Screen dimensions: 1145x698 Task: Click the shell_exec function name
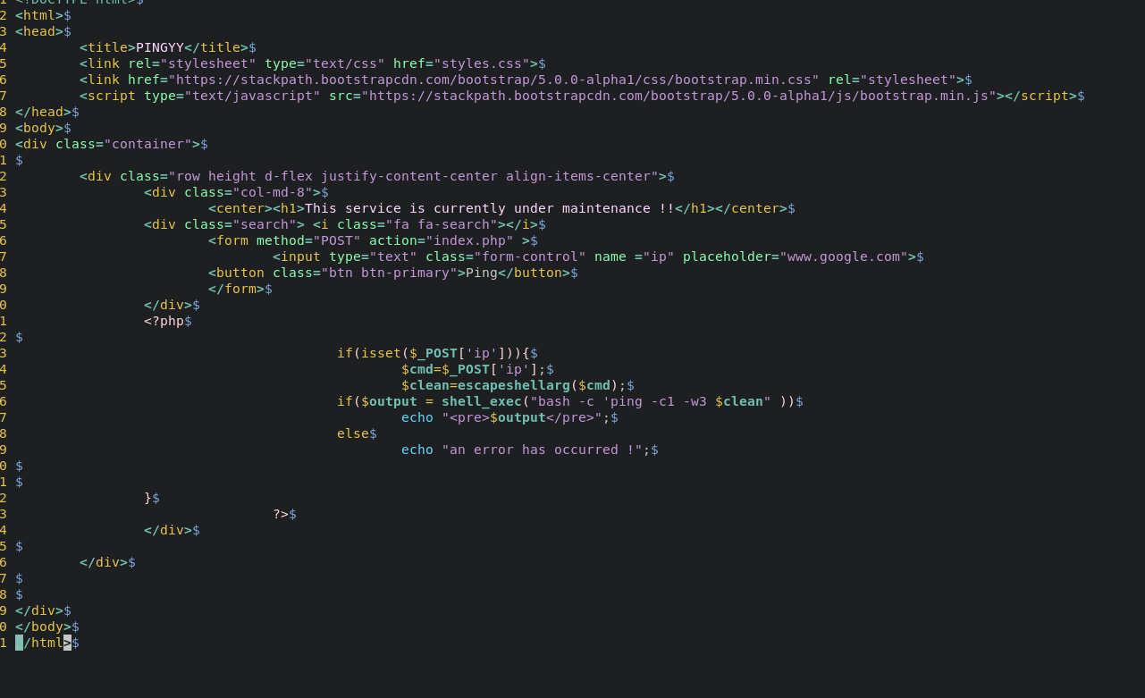point(482,401)
